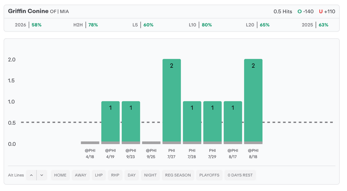Enable the PLAYOFFS filter

209,175
